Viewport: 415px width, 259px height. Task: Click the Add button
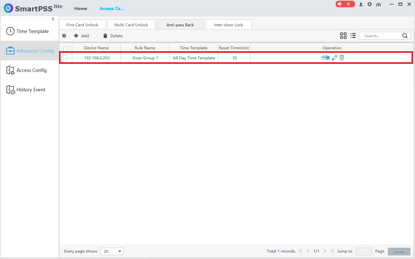click(82, 36)
